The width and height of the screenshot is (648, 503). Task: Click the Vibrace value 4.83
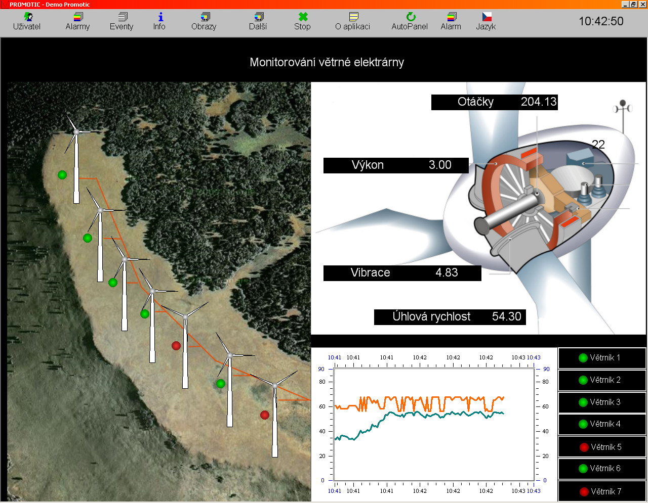[x=447, y=272]
